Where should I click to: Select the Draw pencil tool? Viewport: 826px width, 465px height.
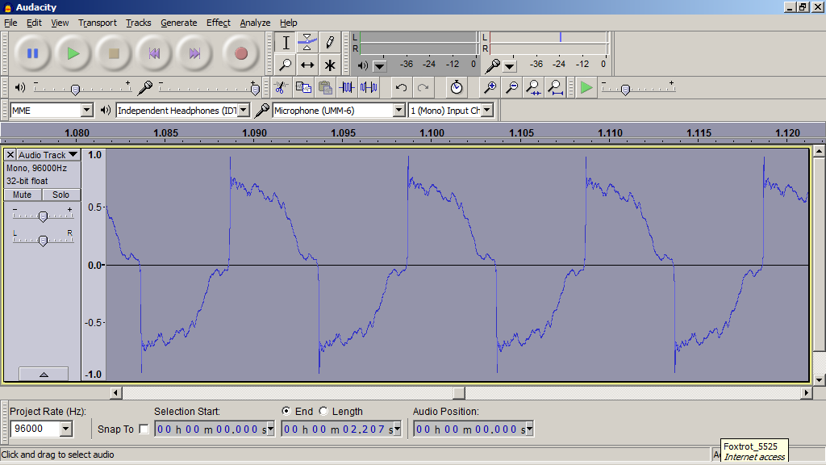(x=330, y=42)
